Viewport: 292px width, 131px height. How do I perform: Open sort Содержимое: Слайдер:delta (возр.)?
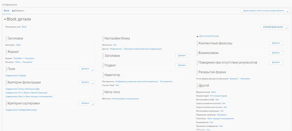[21, 110]
